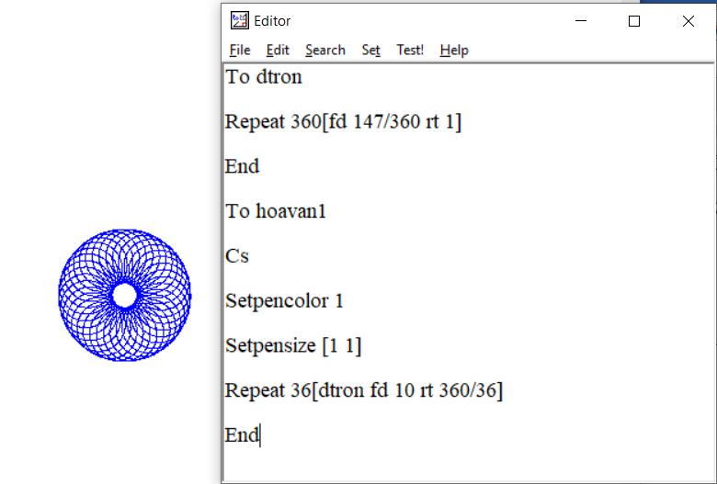Click the 'Cs' command line

pyautogui.click(x=237, y=256)
